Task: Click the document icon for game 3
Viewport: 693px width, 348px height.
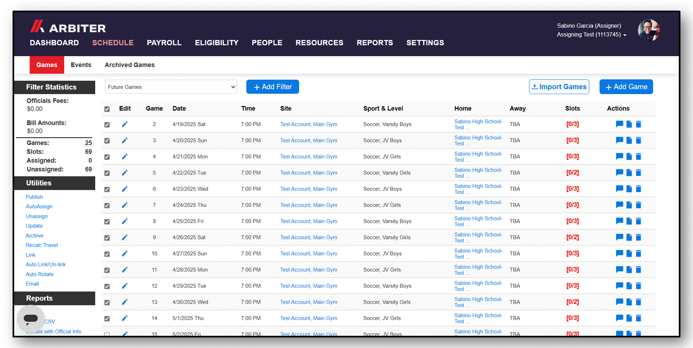Action: (629, 140)
